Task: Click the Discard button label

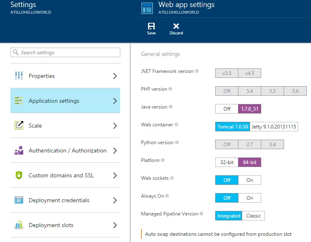Action: tap(176, 33)
